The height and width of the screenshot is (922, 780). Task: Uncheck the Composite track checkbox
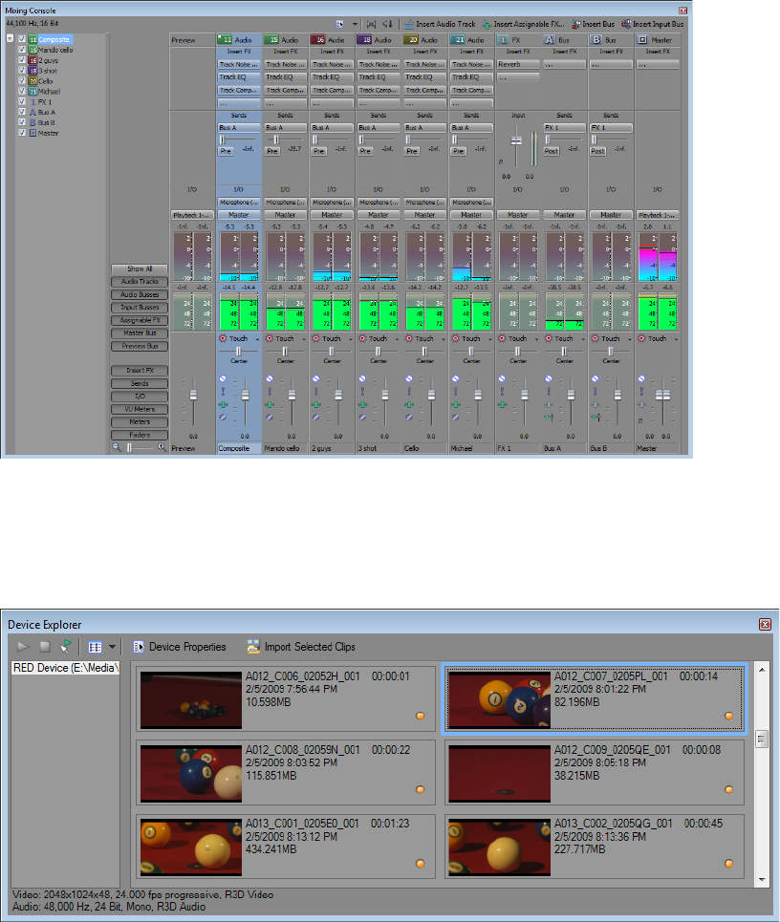(x=22, y=39)
